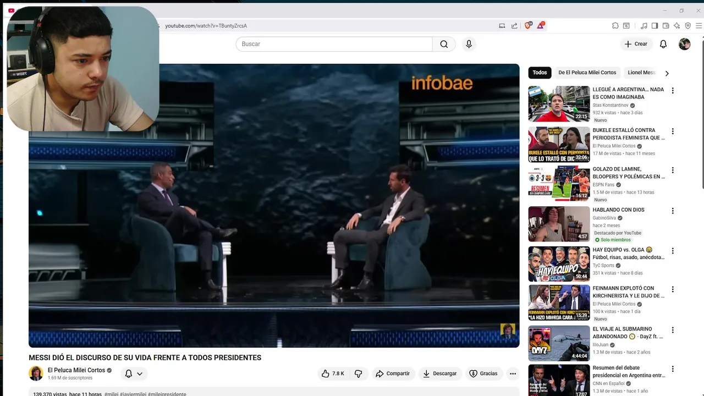Open options for LLEGUÉ A ARGENTINA video
This screenshot has height=396, width=704.
pos(672,91)
